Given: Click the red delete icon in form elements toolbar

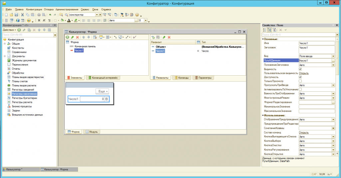Looking at the screenshot, I should tap(77, 37).
